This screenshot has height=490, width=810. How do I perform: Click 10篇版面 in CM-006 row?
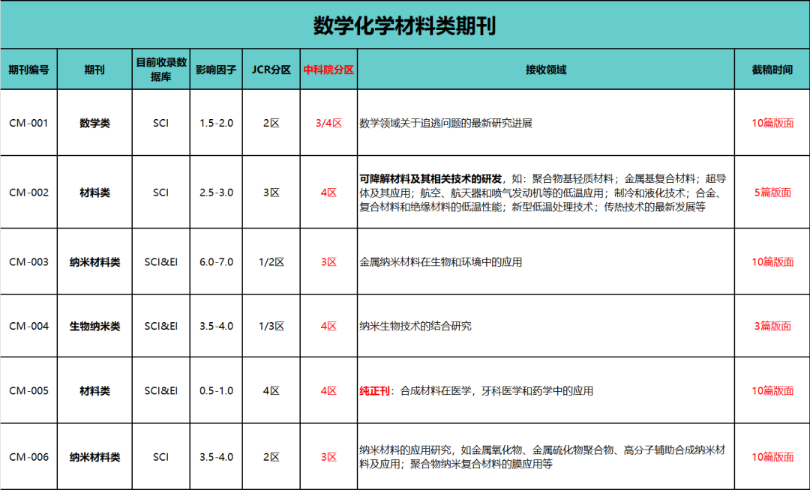tap(772, 457)
